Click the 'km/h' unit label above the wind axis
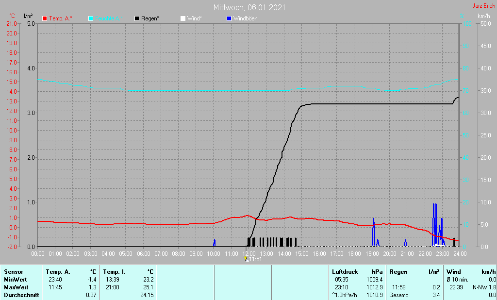 pos(484,16)
